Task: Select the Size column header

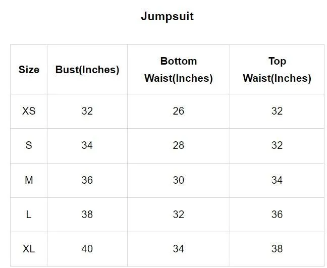Action: pos(29,70)
